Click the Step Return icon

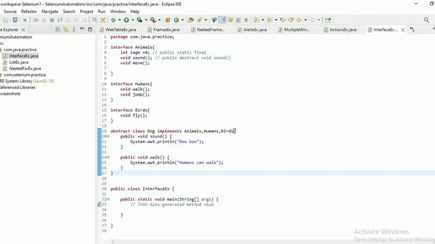coord(84,20)
